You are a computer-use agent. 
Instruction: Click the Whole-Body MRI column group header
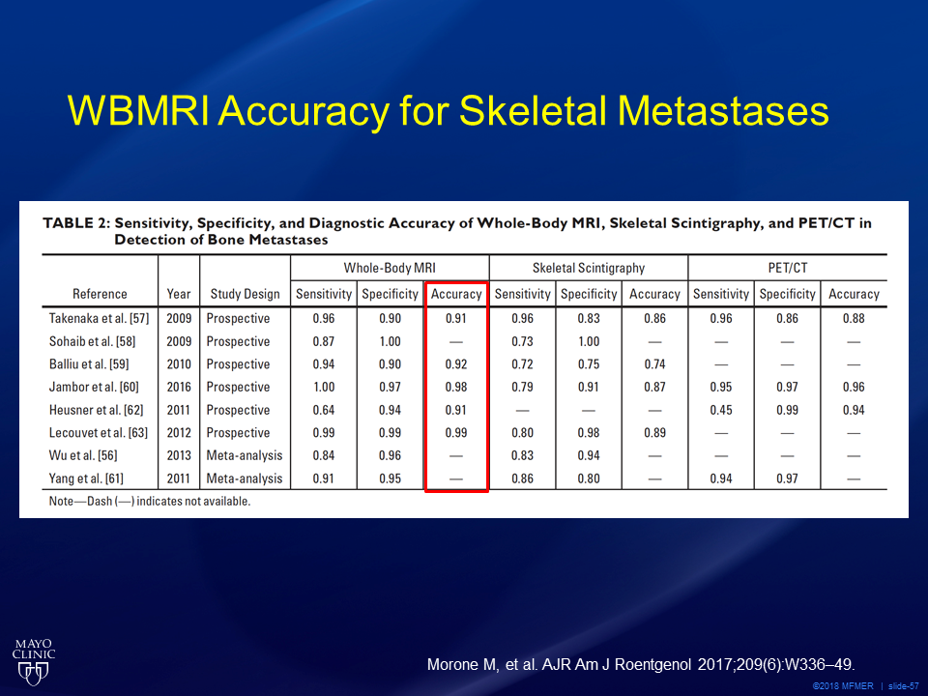click(389, 268)
